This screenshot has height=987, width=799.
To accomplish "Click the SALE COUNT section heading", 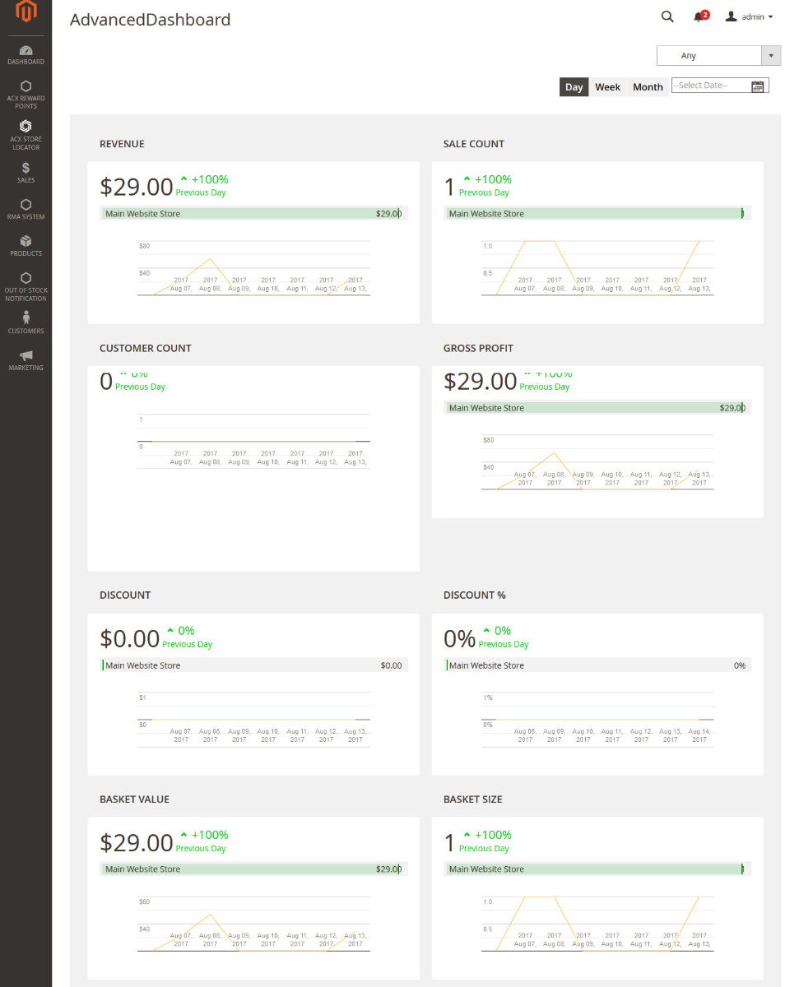I will point(474,144).
